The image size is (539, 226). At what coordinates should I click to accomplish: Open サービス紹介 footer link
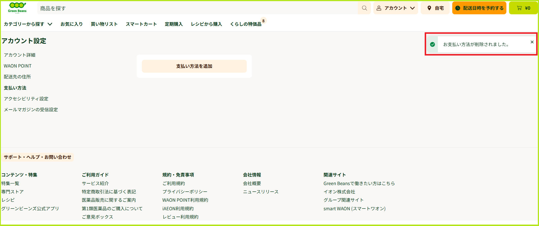(x=95, y=183)
